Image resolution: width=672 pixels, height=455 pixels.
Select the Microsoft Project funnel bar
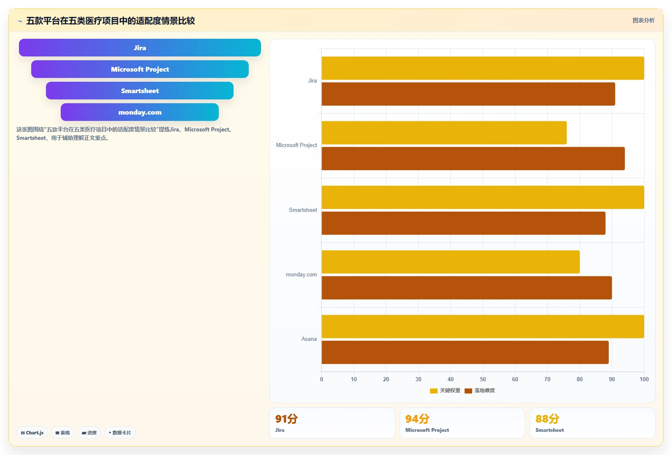[x=140, y=69]
